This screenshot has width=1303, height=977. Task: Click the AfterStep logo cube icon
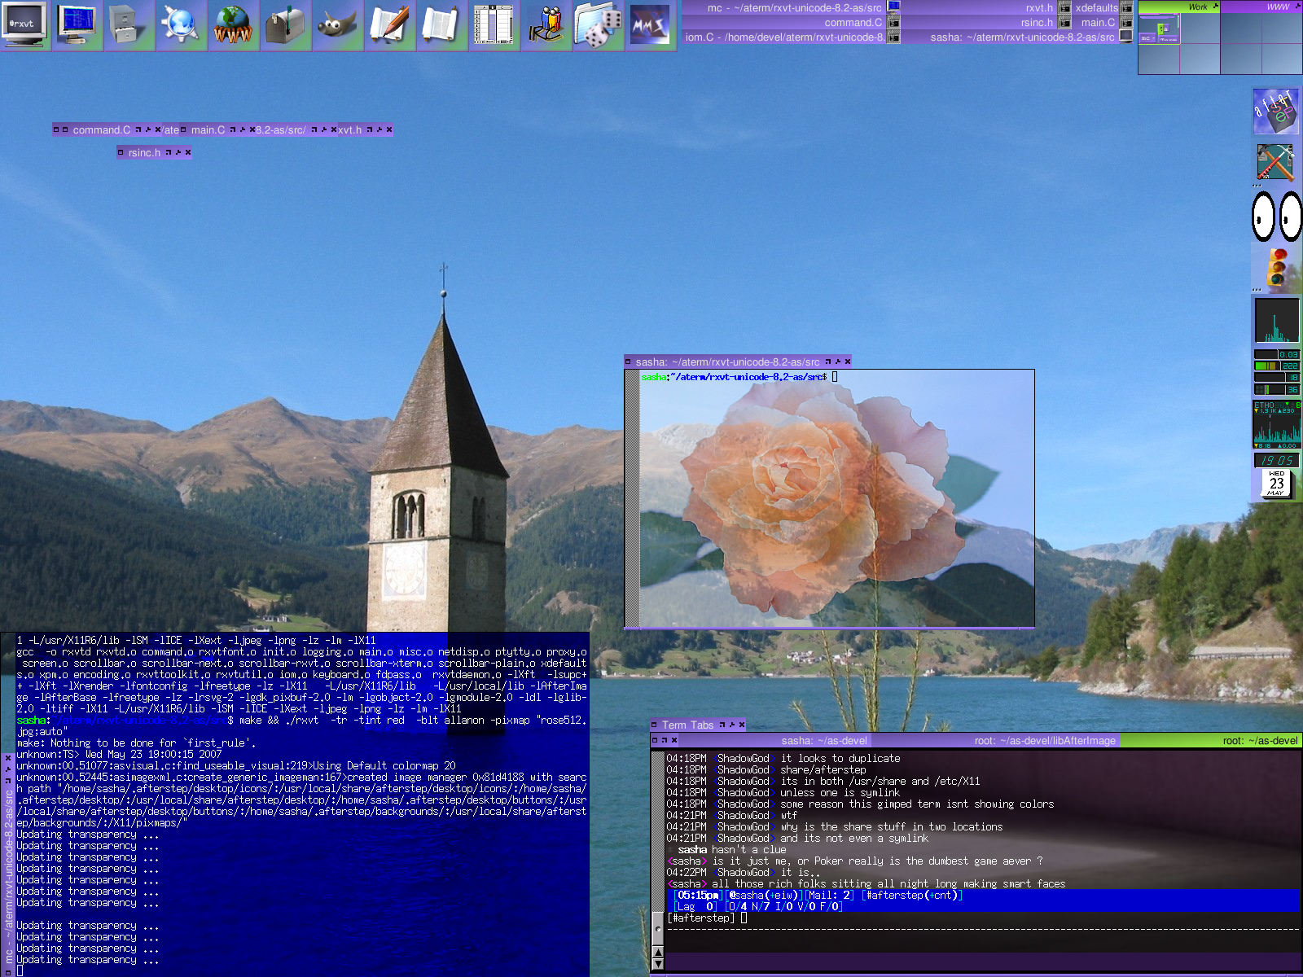pos(1275,112)
